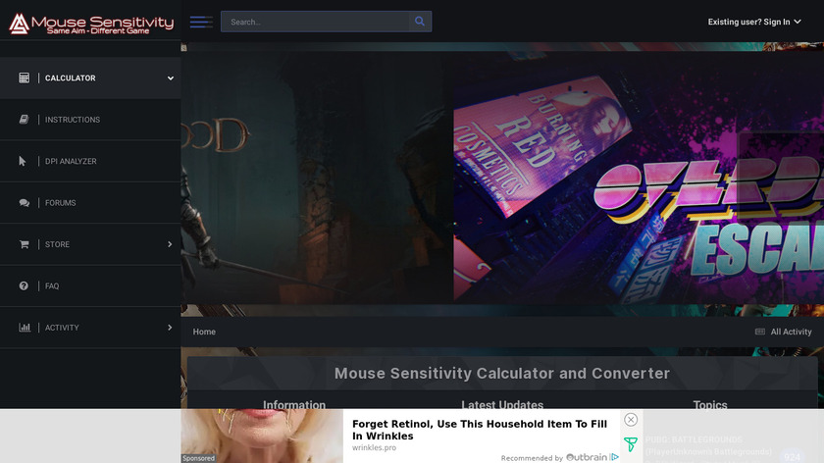Screen dimensions: 824x463
Task: Close the bottom ad banner
Action: pyautogui.click(x=631, y=420)
